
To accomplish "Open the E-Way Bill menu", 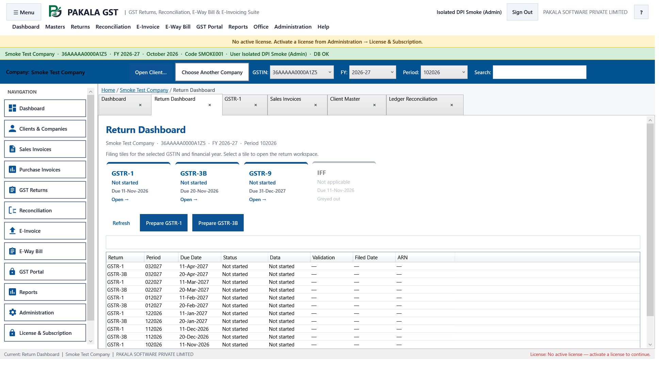I will click(178, 27).
